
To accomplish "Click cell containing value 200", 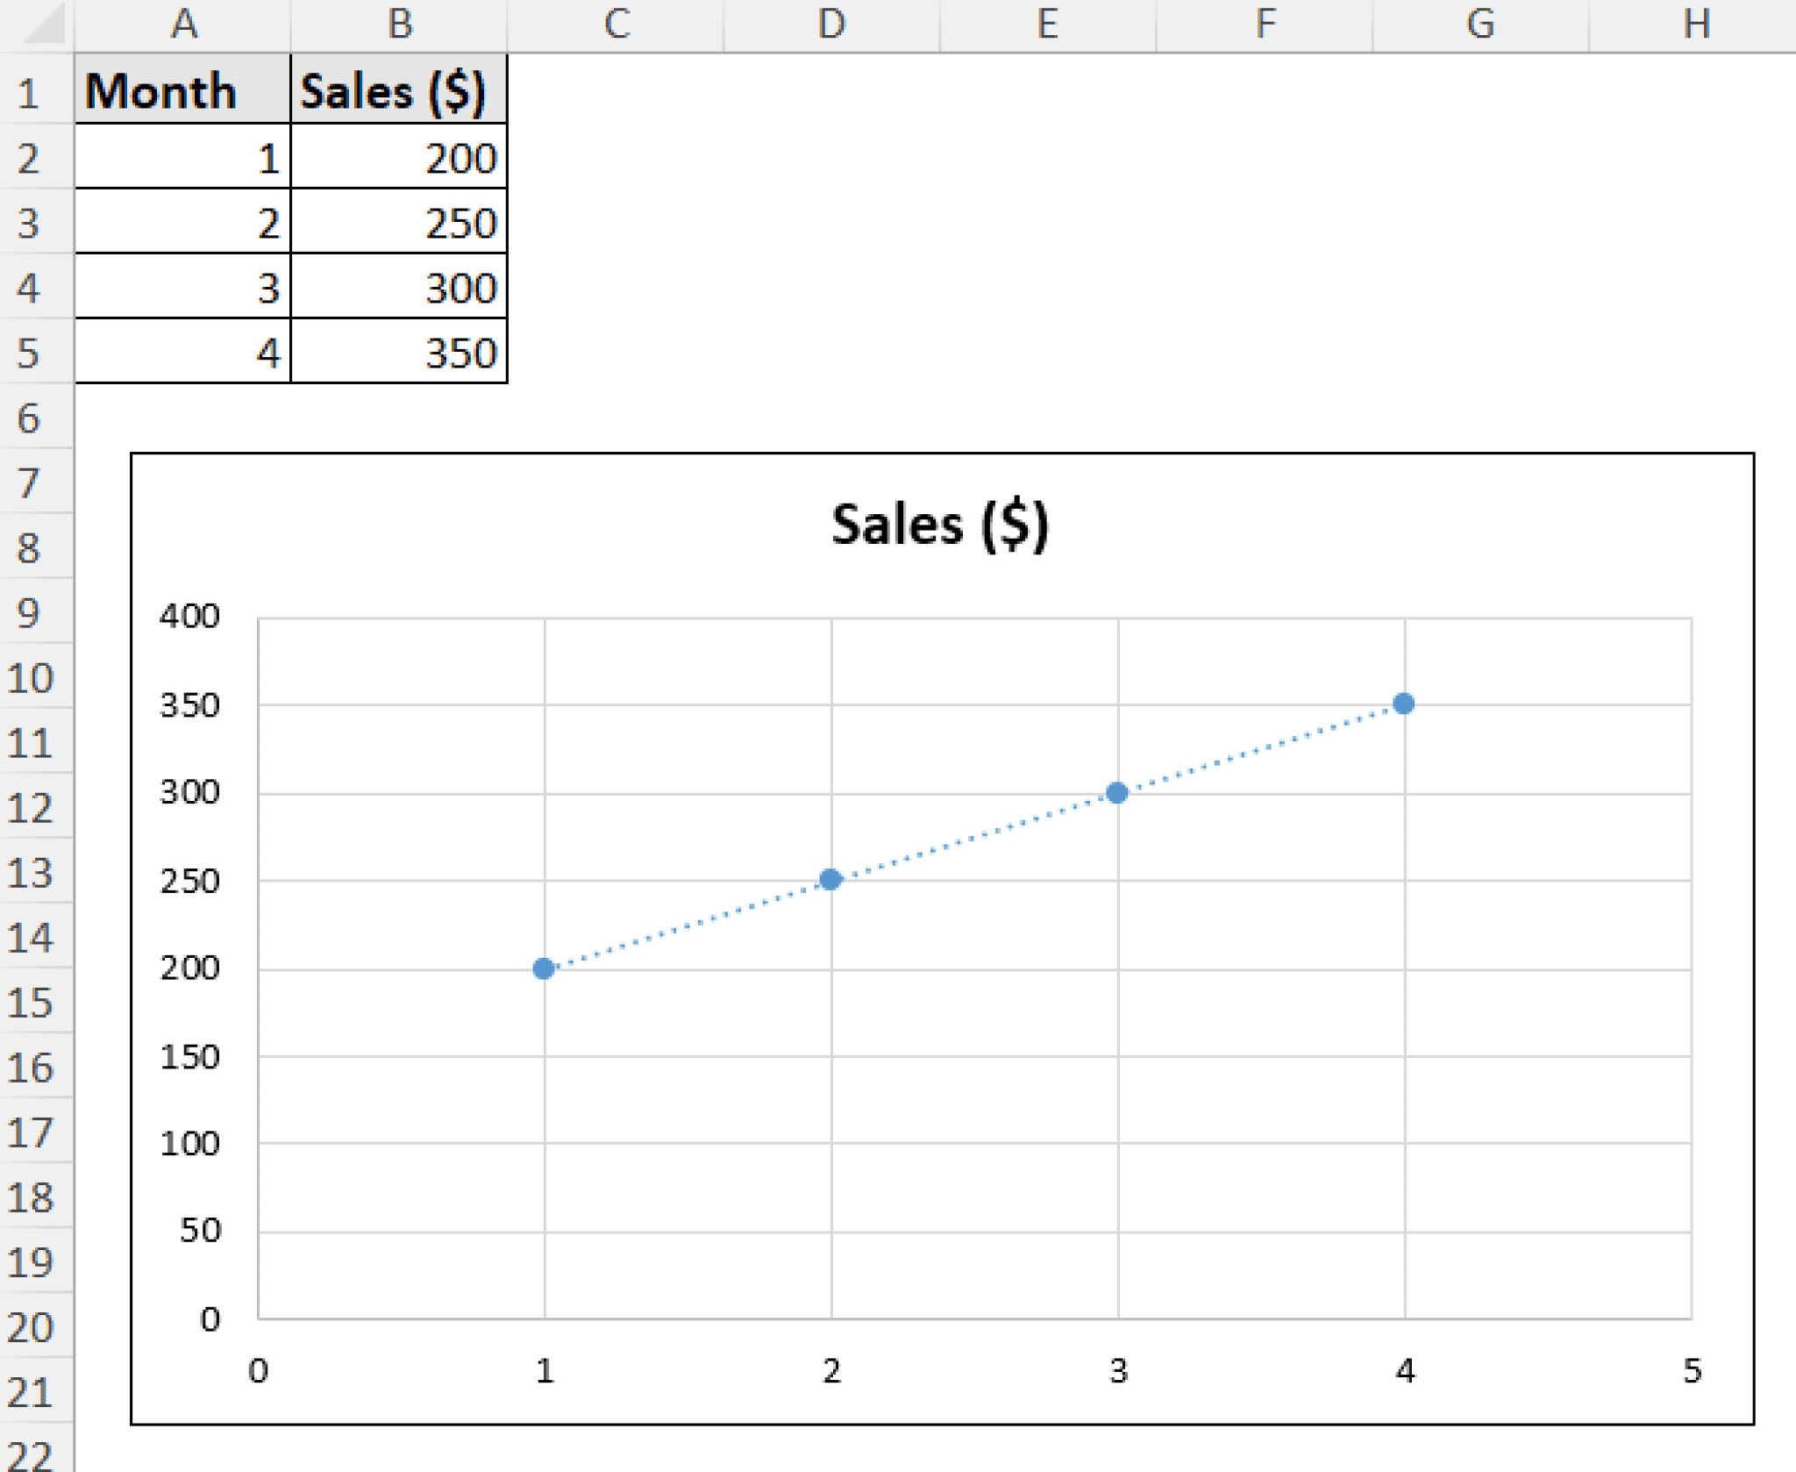I will [x=399, y=156].
